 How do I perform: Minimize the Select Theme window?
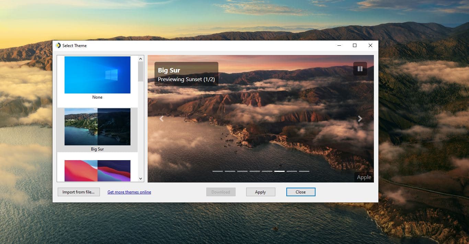(x=339, y=45)
